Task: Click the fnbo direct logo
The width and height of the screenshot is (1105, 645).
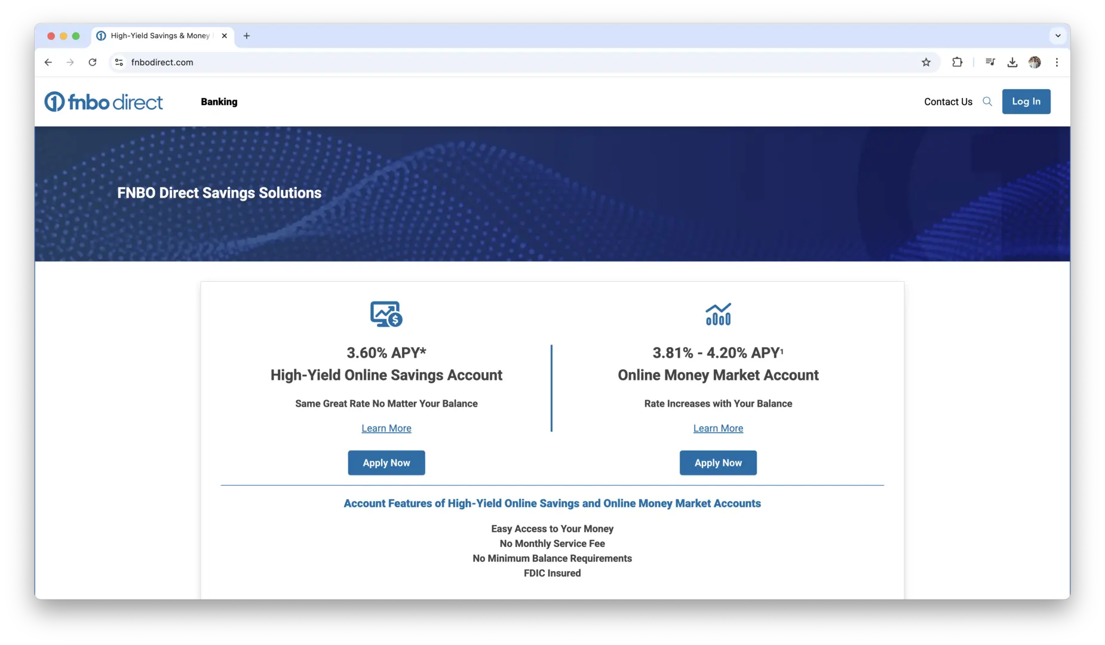Action: (x=103, y=102)
